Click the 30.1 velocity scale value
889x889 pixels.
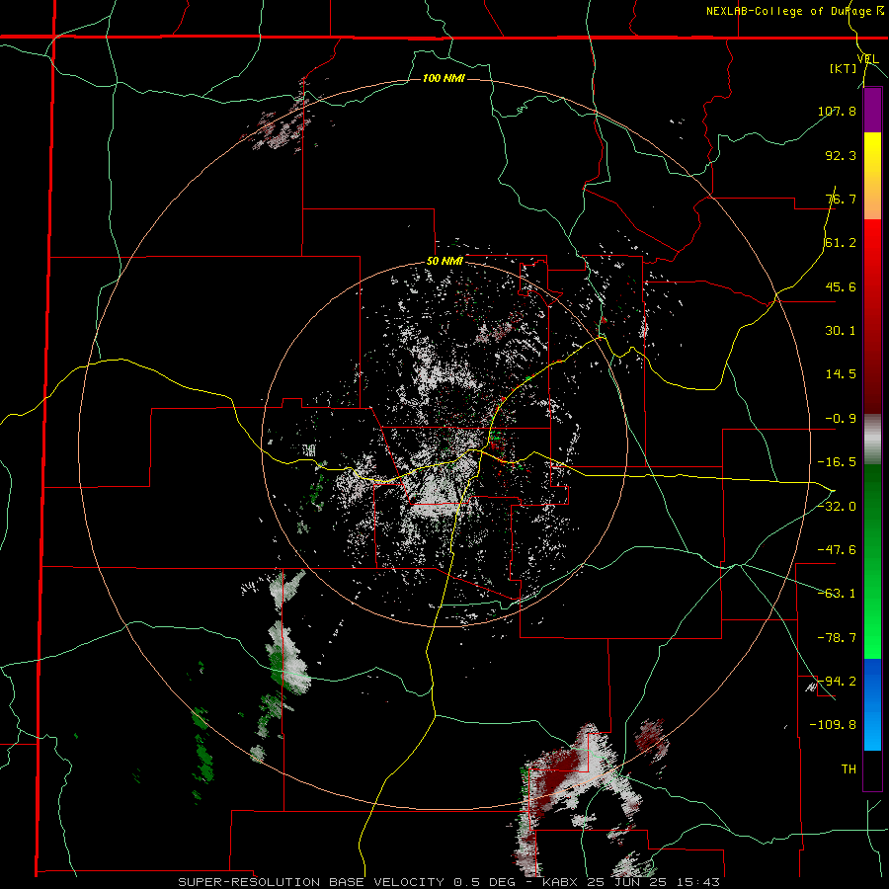(841, 331)
